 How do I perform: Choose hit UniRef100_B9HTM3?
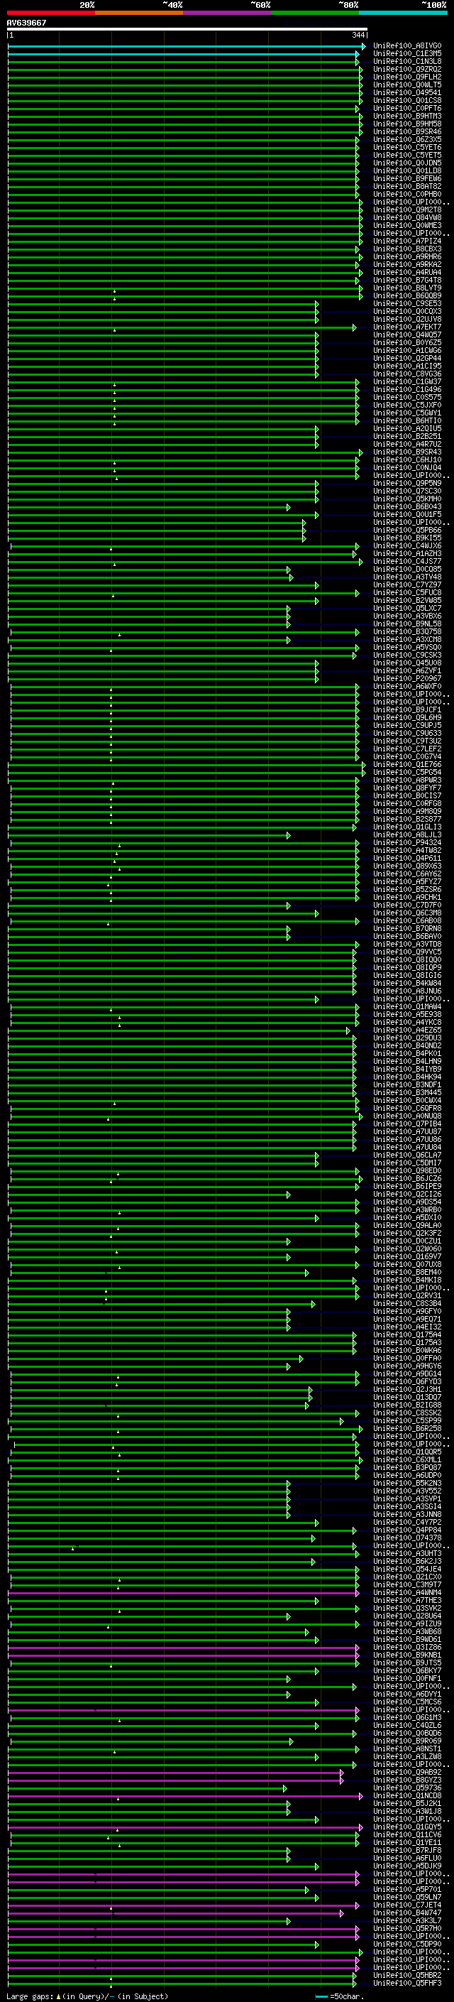coord(407,116)
